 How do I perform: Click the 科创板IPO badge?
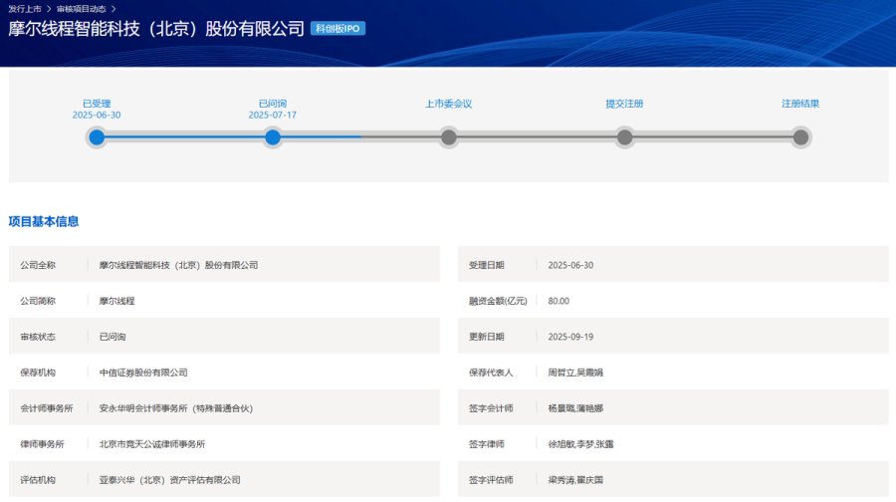point(337,29)
